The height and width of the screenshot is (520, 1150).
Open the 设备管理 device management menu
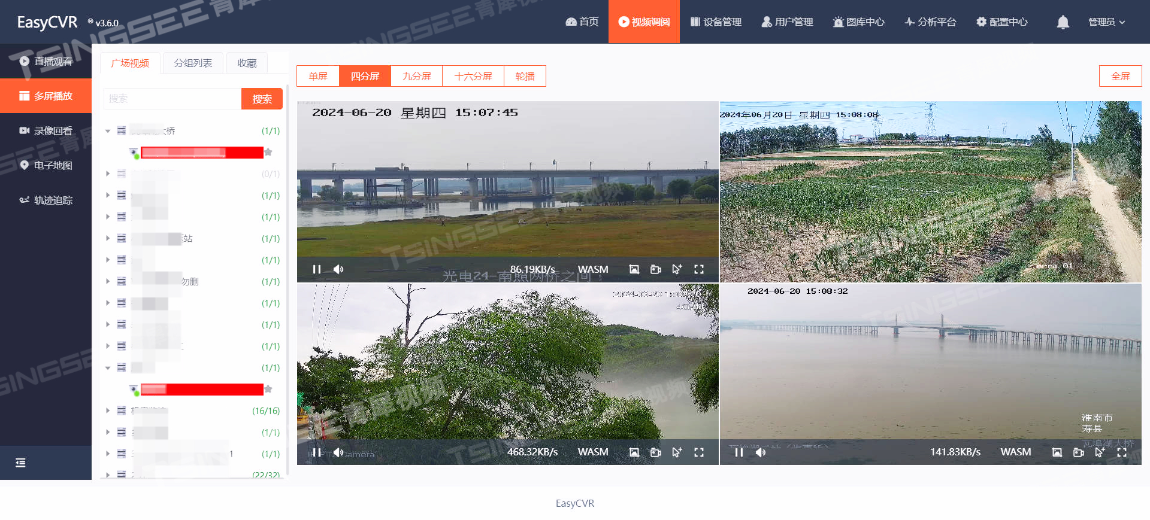[716, 22]
